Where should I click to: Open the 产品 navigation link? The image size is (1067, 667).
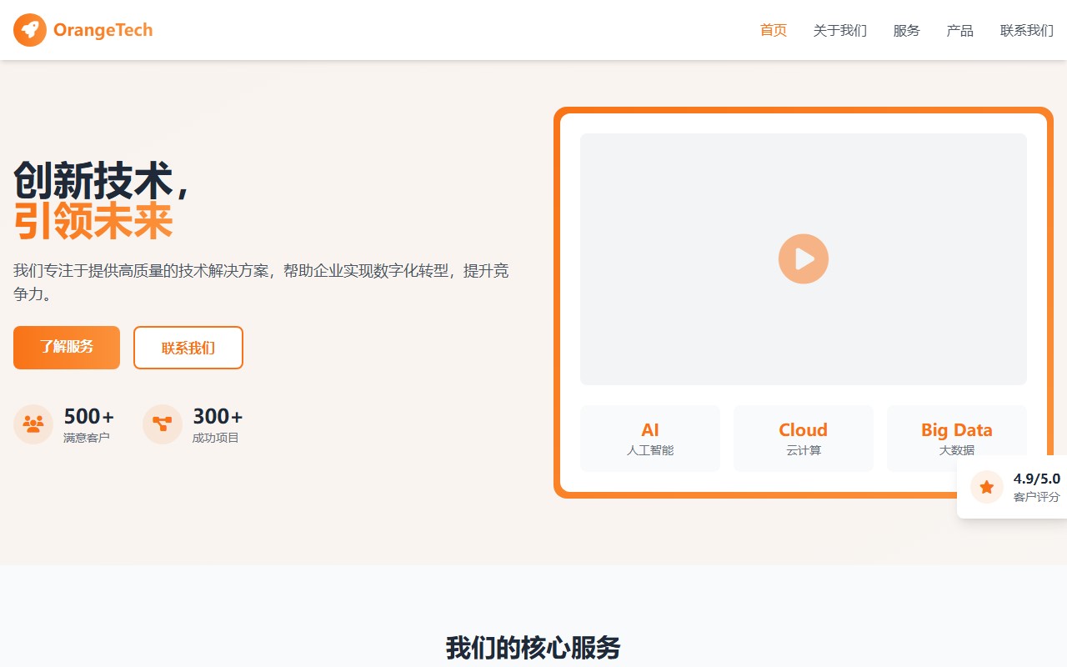pos(959,30)
